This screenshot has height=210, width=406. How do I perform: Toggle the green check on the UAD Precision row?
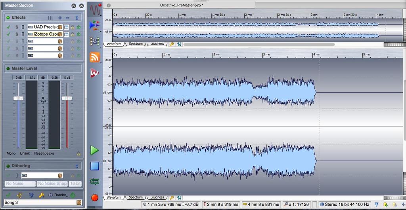[8, 27]
